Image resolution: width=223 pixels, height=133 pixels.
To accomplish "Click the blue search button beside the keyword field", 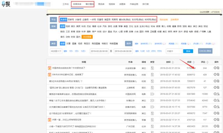I will point(188,51).
